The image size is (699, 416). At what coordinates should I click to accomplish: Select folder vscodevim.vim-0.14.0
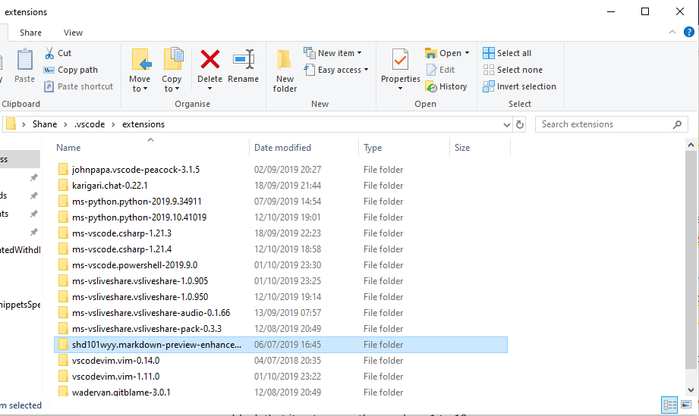tap(280, 361)
